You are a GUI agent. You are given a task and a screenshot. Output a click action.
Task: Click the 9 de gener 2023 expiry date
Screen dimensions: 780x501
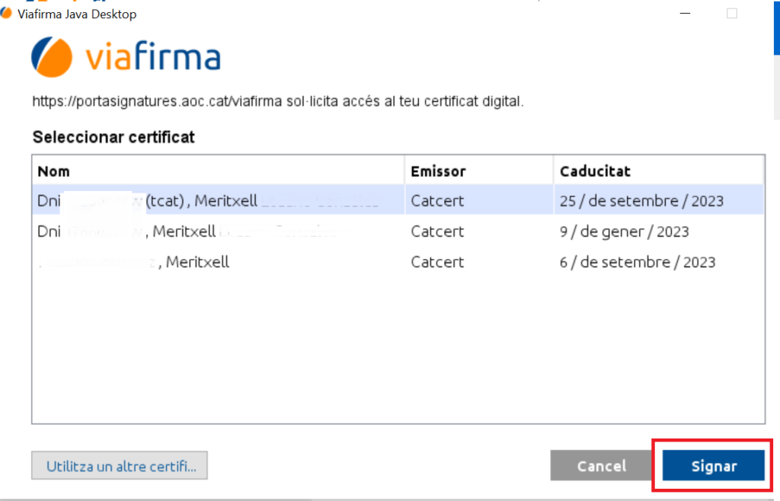[624, 231]
